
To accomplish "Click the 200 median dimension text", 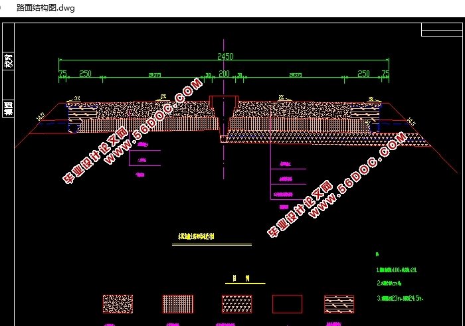I will click(x=225, y=74).
